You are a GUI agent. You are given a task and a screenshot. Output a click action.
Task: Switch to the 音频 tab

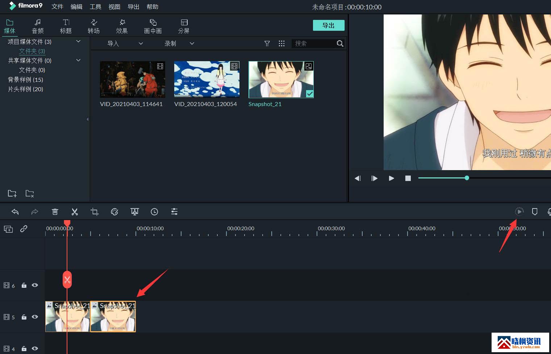[x=38, y=26]
